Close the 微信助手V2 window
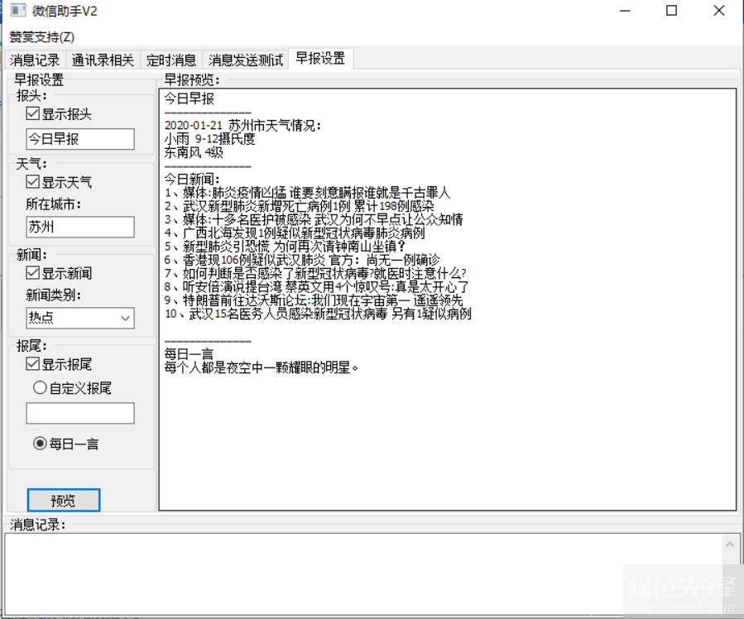The height and width of the screenshot is (619, 744). pos(719,11)
